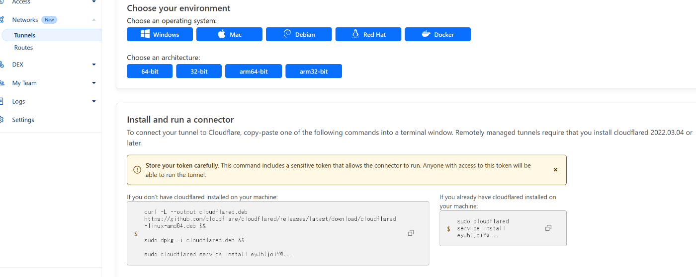Expand the Access menu section
Image resolution: width=696 pixels, height=277 pixels.
[94, 2]
